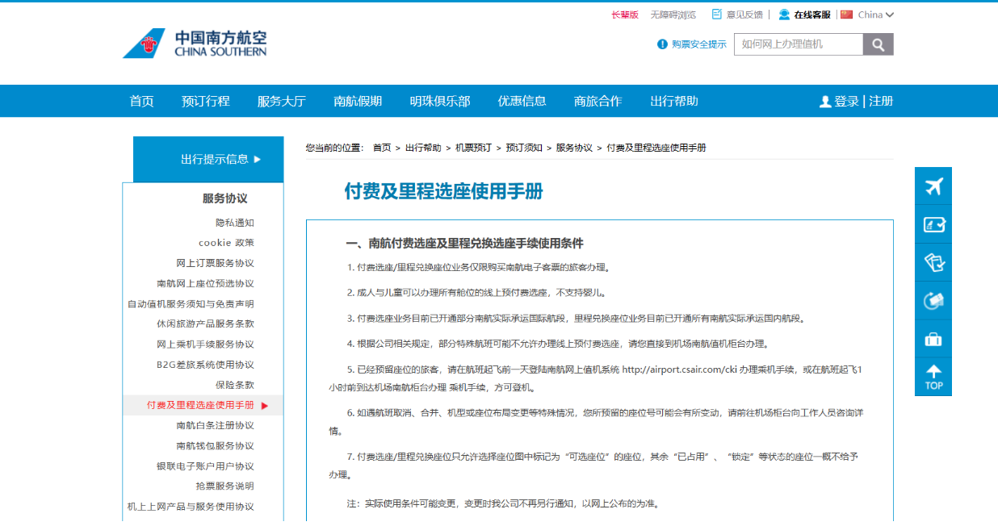This screenshot has width=998, height=526.
Task: Click the check-in card icon in right sidebar
Action: 933,224
